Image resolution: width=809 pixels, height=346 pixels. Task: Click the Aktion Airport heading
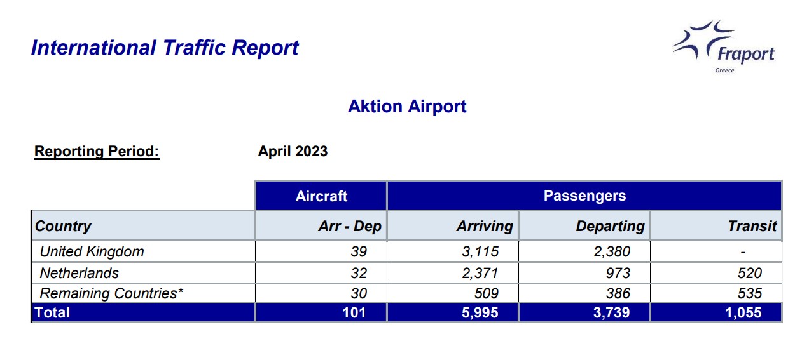407,107
